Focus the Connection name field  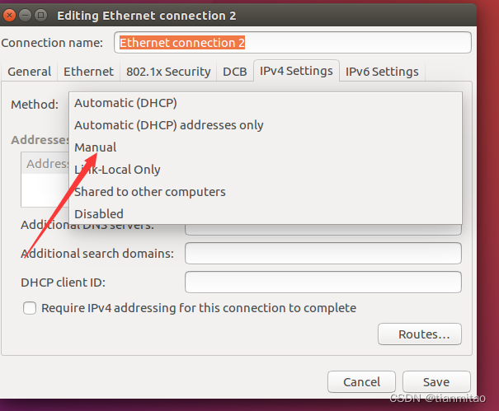coord(293,43)
